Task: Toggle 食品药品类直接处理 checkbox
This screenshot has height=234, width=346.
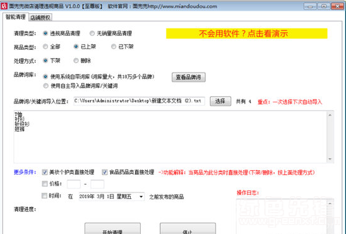Action: click(105, 172)
